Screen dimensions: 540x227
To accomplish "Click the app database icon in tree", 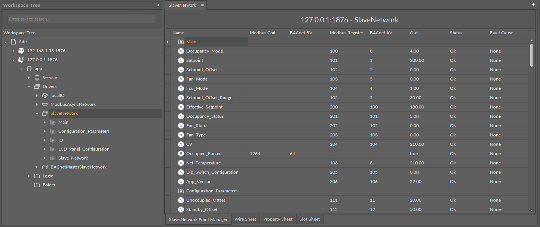I will (29, 69).
